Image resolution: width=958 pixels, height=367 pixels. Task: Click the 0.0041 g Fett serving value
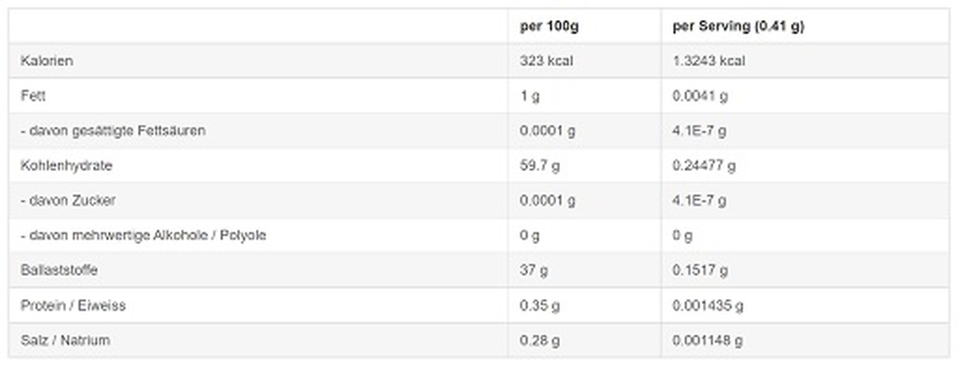[x=700, y=96]
